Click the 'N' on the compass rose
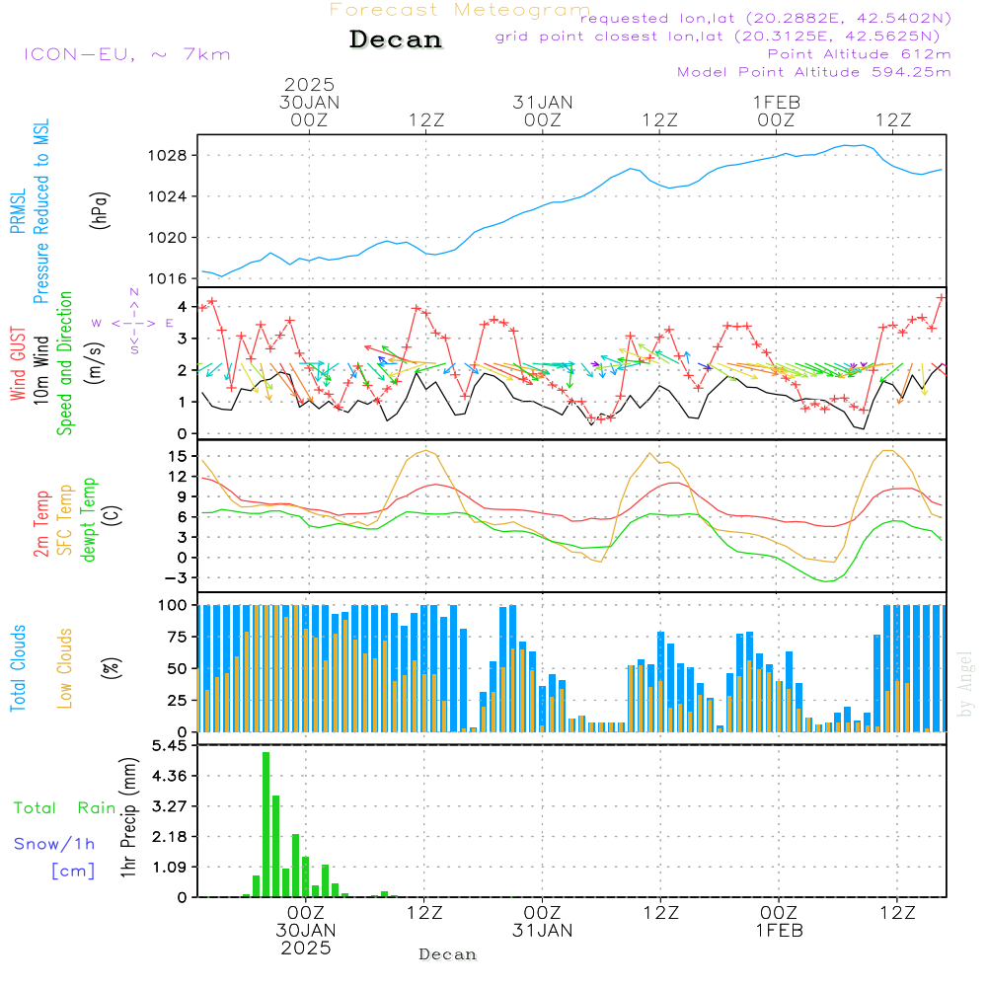 click(x=134, y=292)
